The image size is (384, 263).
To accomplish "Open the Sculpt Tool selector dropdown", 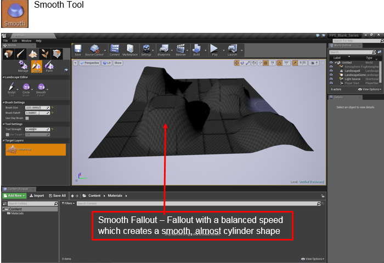I will (x=18, y=89).
